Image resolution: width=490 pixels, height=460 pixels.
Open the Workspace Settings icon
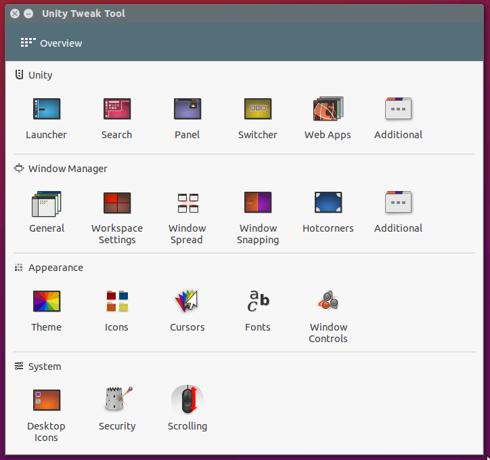click(116, 203)
